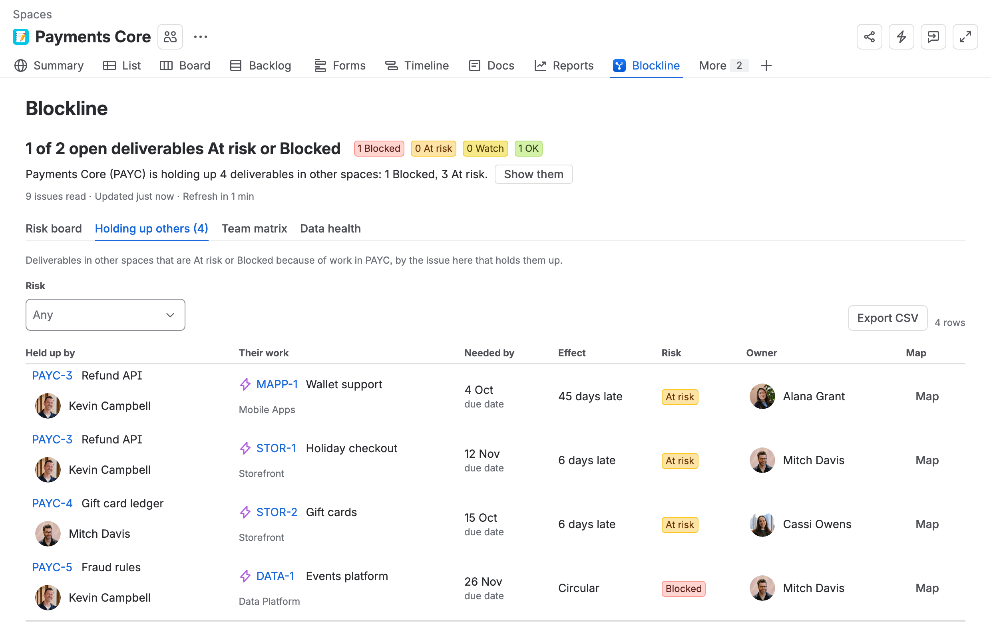Click the 'Needed by' column header
This screenshot has height=628, width=991.
(x=489, y=353)
